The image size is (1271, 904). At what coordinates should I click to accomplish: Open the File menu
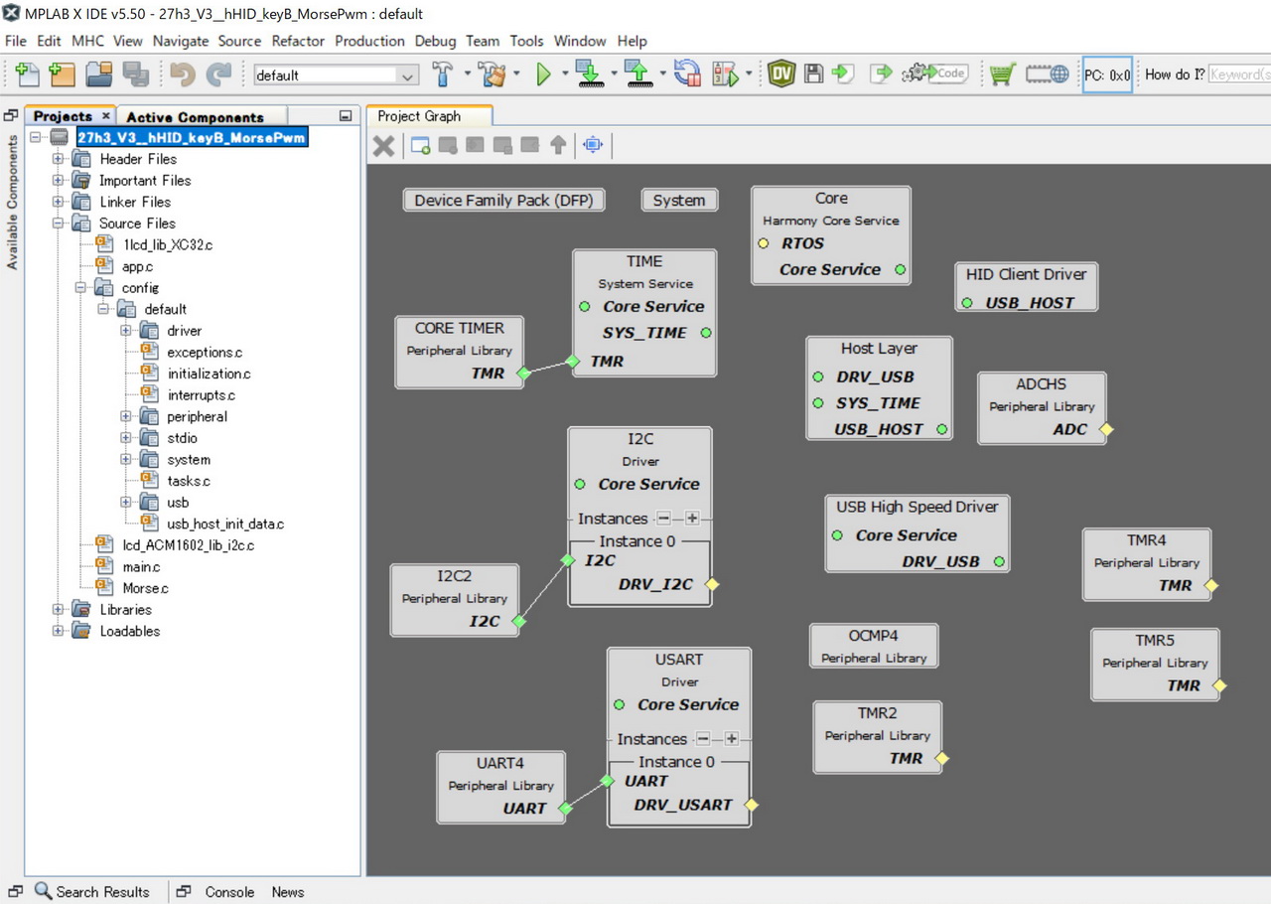tap(16, 41)
